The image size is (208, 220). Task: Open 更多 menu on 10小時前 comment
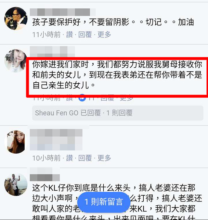[104, 158]
